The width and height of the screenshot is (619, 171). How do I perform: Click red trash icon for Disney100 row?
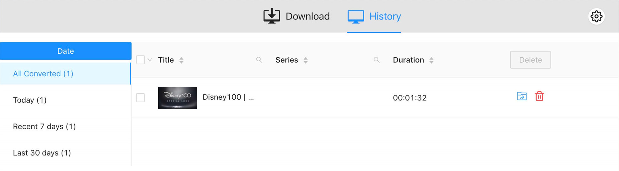point(539,96)
